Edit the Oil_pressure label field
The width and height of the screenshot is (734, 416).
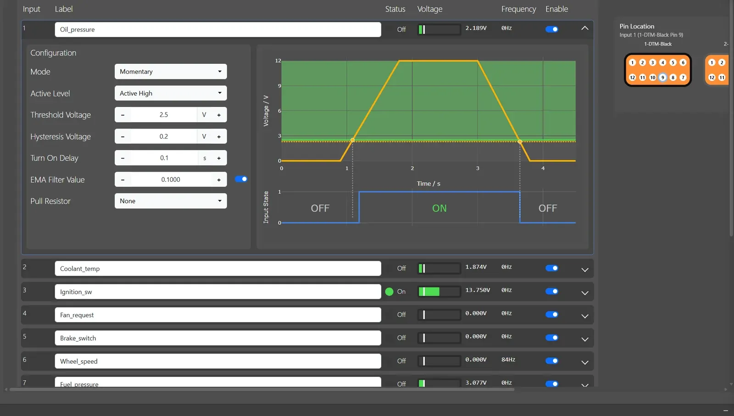pyautogui.click(x=218, y=29)
